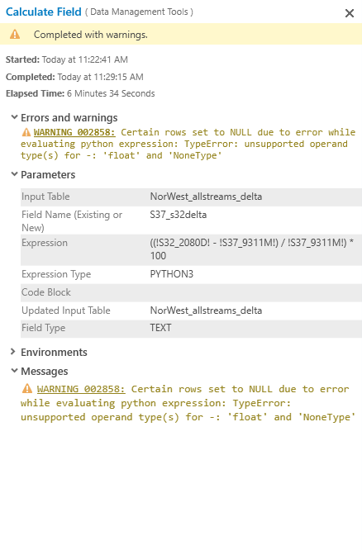Close the Calculate Field results window

[350, 13]
